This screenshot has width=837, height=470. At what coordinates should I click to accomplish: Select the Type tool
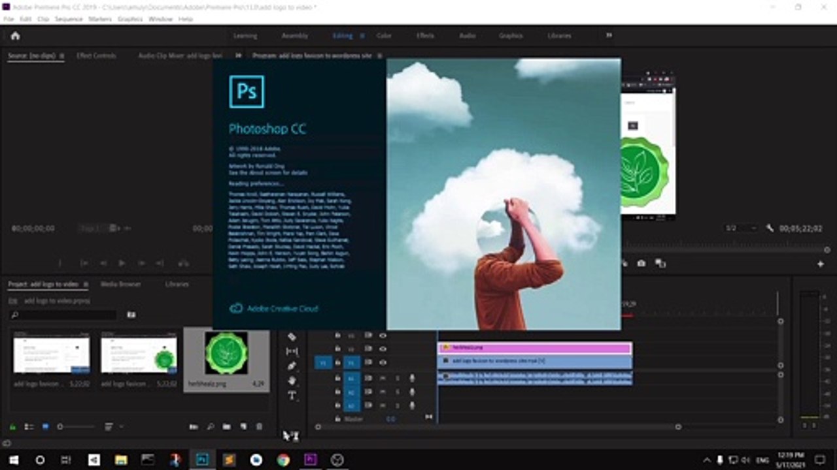[x=292, y=395]
